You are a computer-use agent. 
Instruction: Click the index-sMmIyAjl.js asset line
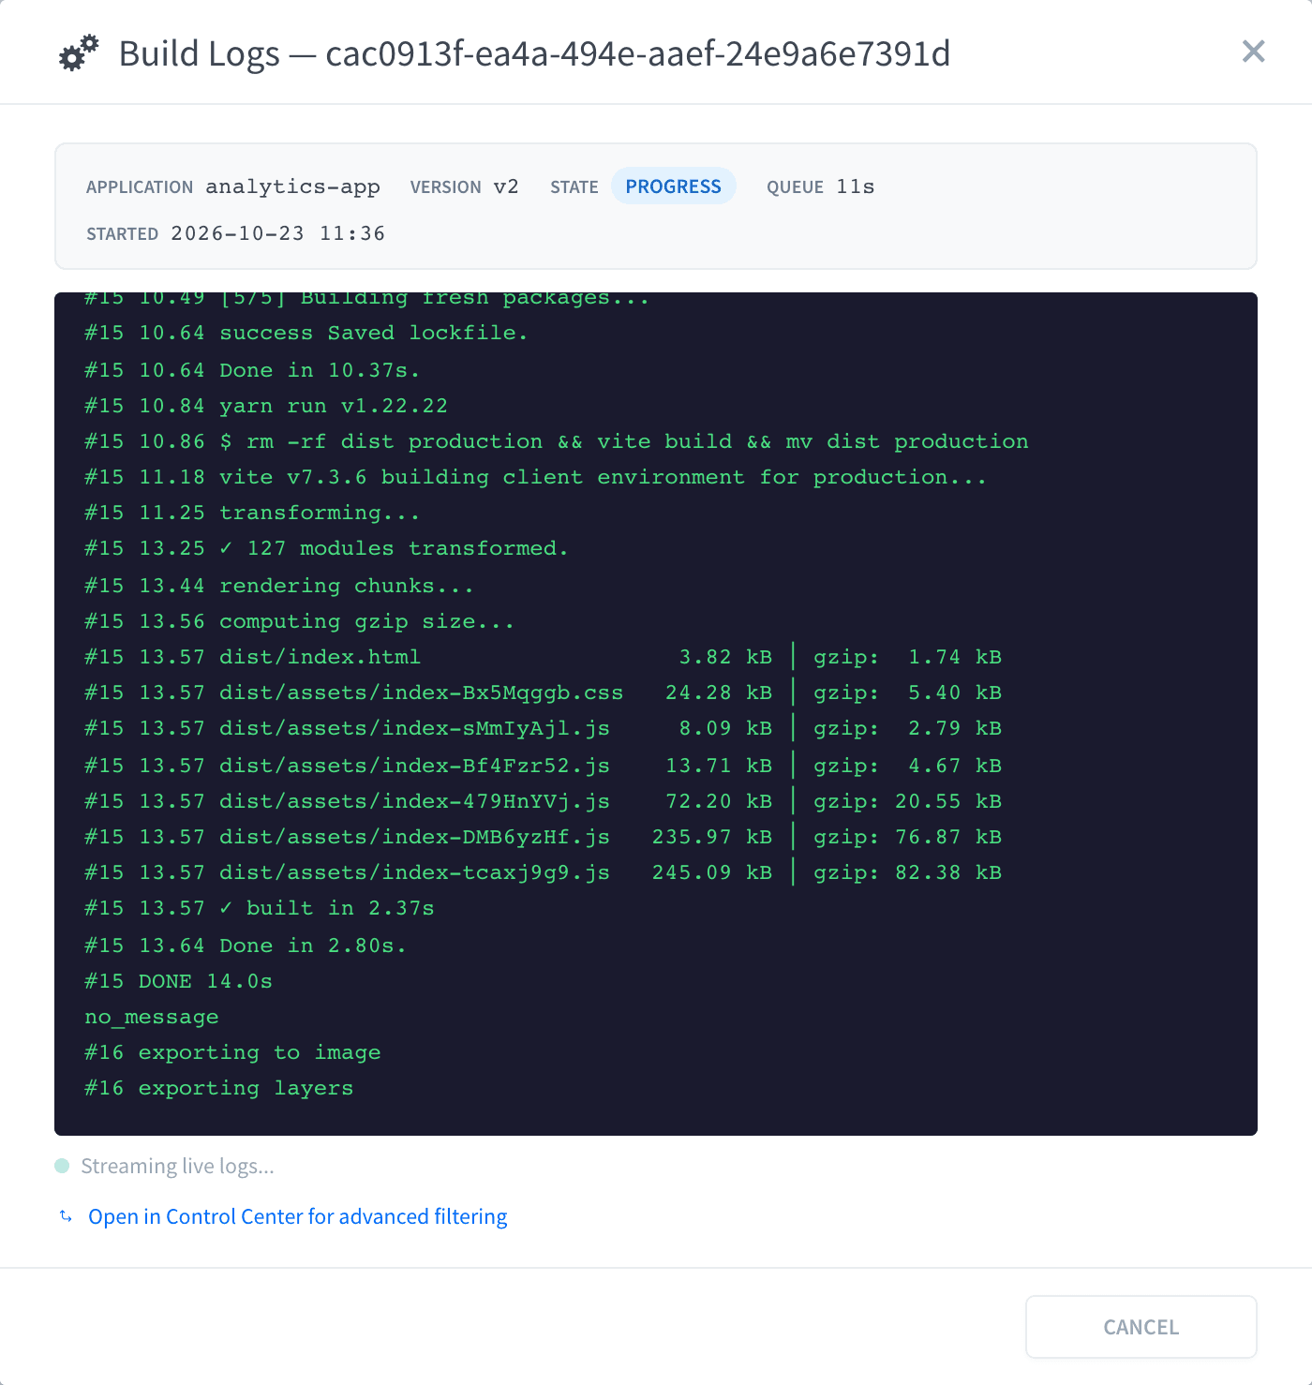point(543,728)
